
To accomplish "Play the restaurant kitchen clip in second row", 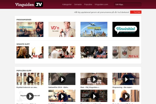I will tap(62, 96).
